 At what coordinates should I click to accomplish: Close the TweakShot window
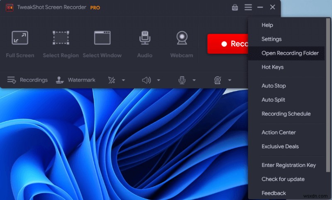[x=273, y=7]
